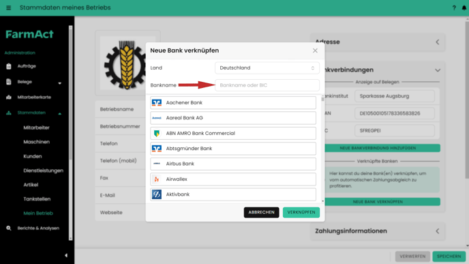The image size is (469, 264).
Task: Open the notifications bell icon
Action: [464, 8]
